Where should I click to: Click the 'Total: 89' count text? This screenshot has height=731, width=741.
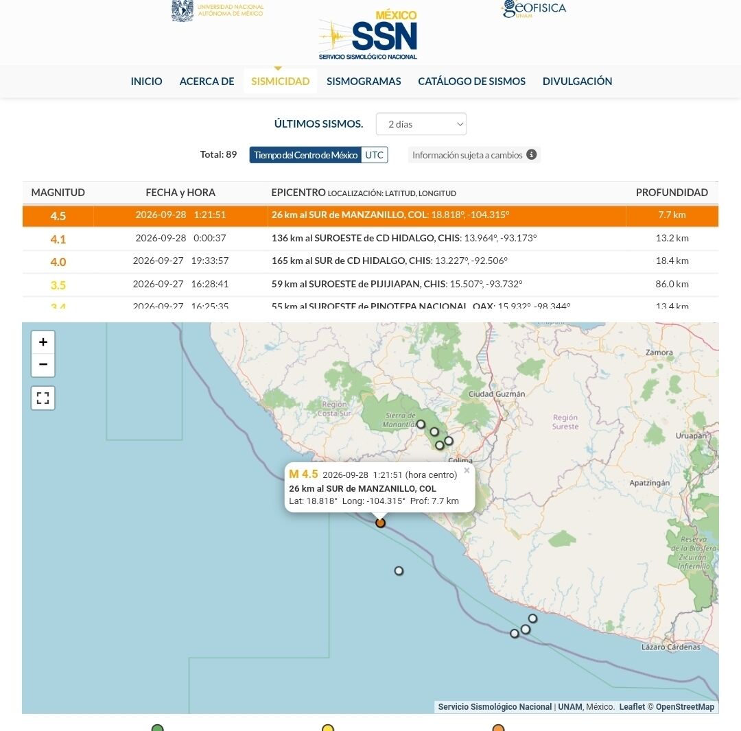coord(218,154)
